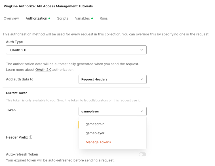Open Manage Tokens from the list
The image size is (215, 166).
[98, 142]
